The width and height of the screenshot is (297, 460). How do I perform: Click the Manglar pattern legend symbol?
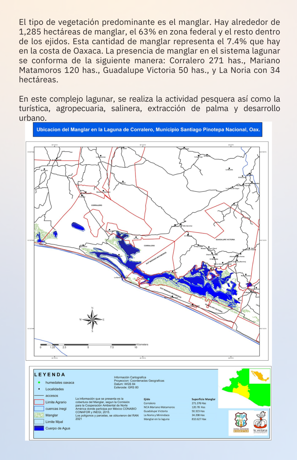pos(39,415)
